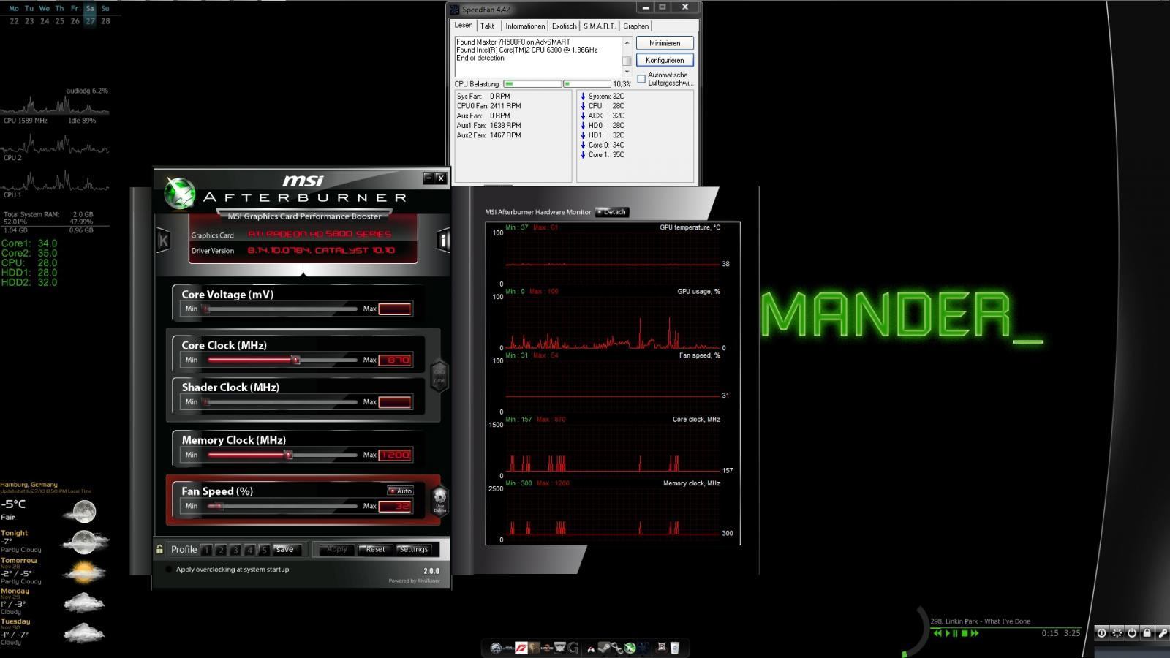Select profile slot 5
Image resolution: width=1170 pixels, height=658 pixels.
[x=263, y=550]
